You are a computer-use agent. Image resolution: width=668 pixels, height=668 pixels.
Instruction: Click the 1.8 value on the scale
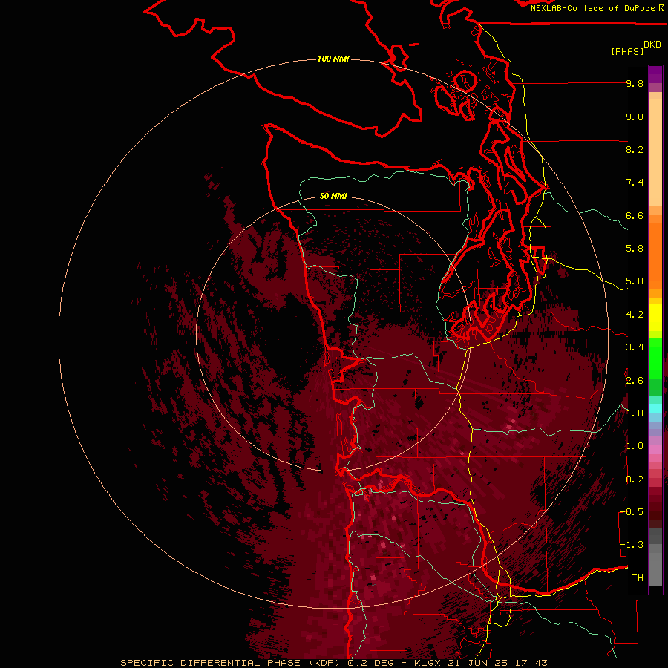635,413
